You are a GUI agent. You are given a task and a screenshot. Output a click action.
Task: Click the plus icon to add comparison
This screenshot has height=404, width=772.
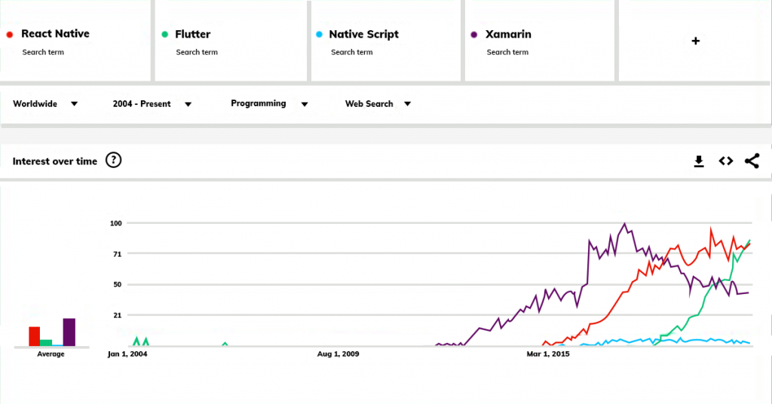695,41
